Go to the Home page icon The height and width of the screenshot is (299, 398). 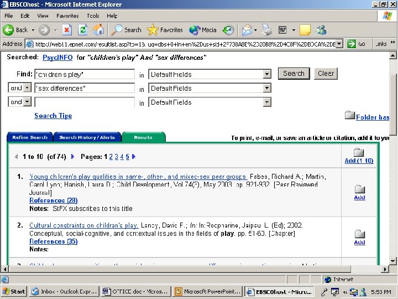tap(98, 30)
